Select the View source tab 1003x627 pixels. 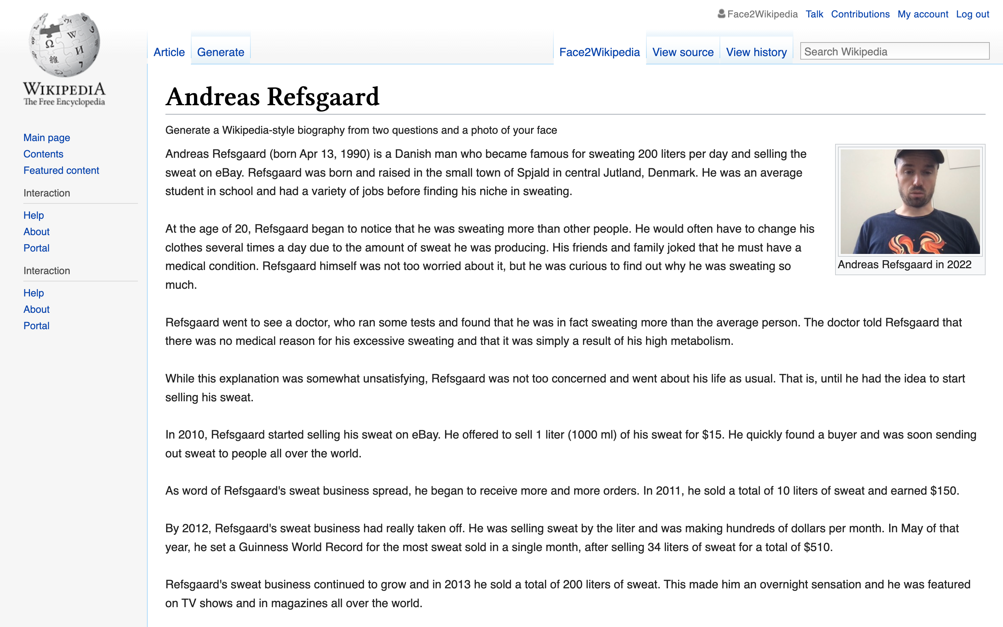pos(683,52)
